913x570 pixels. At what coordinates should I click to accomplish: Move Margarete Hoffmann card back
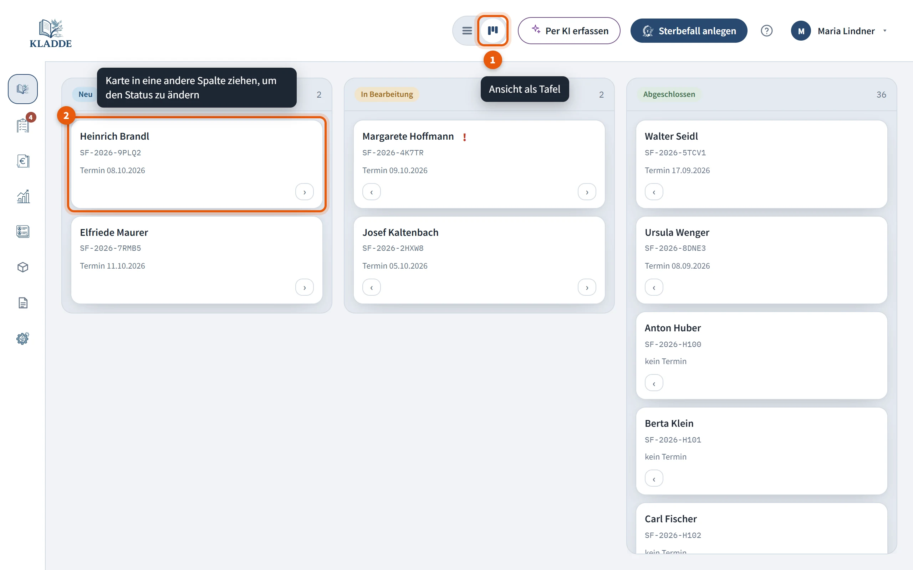pyautogui.click(x=372, y=192)
